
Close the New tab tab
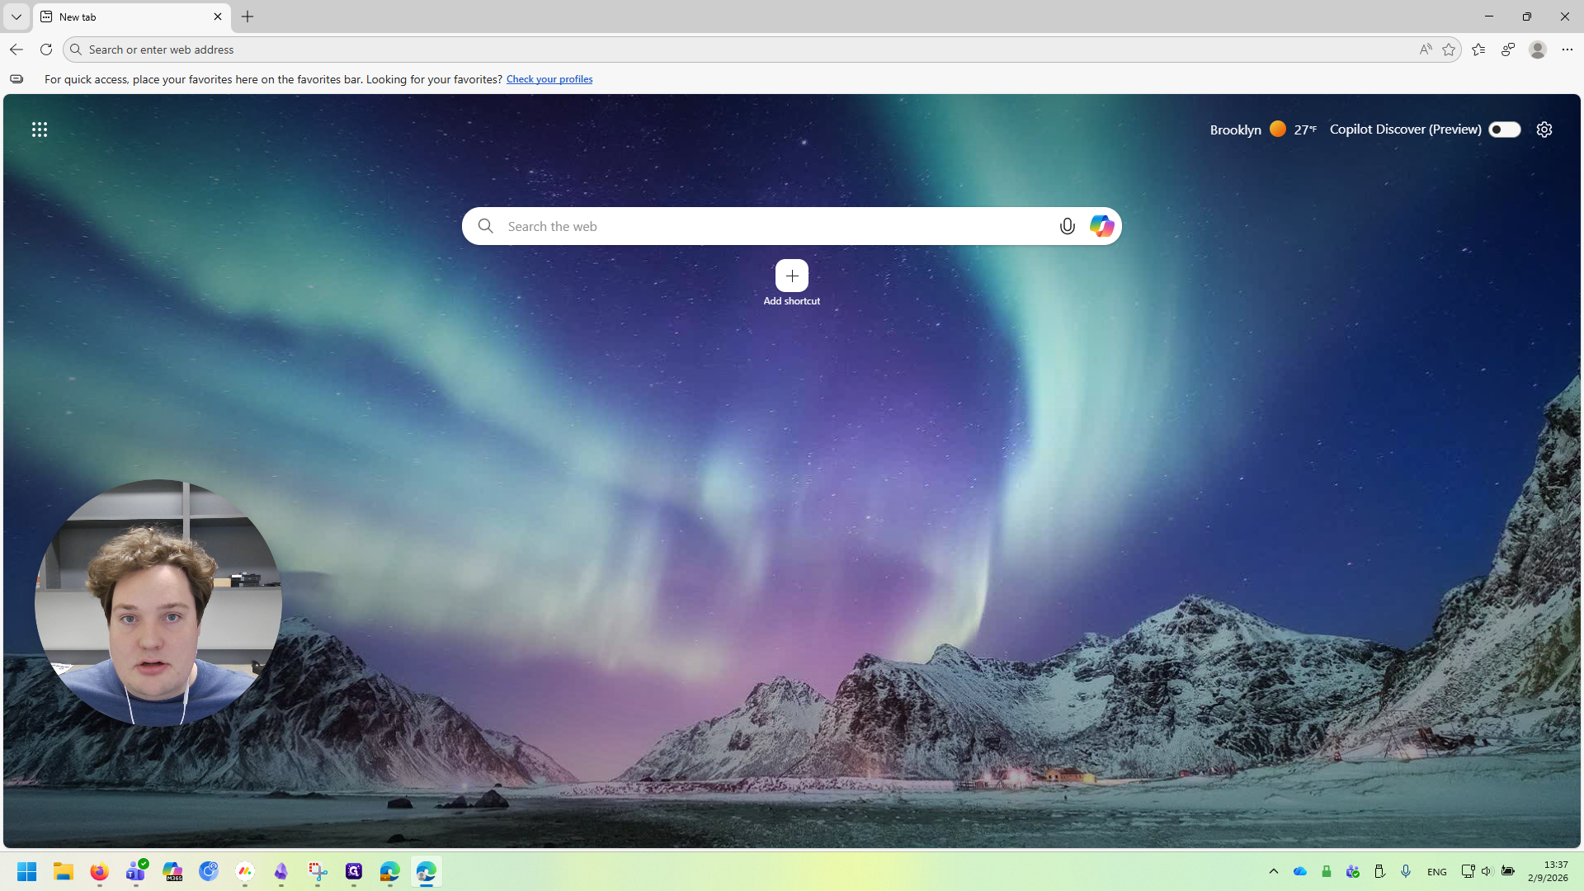point(218,16)
